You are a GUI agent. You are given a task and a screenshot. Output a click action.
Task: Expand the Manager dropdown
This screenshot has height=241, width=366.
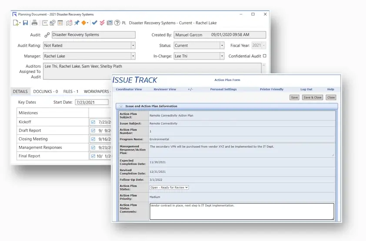(x=133, y=56)
